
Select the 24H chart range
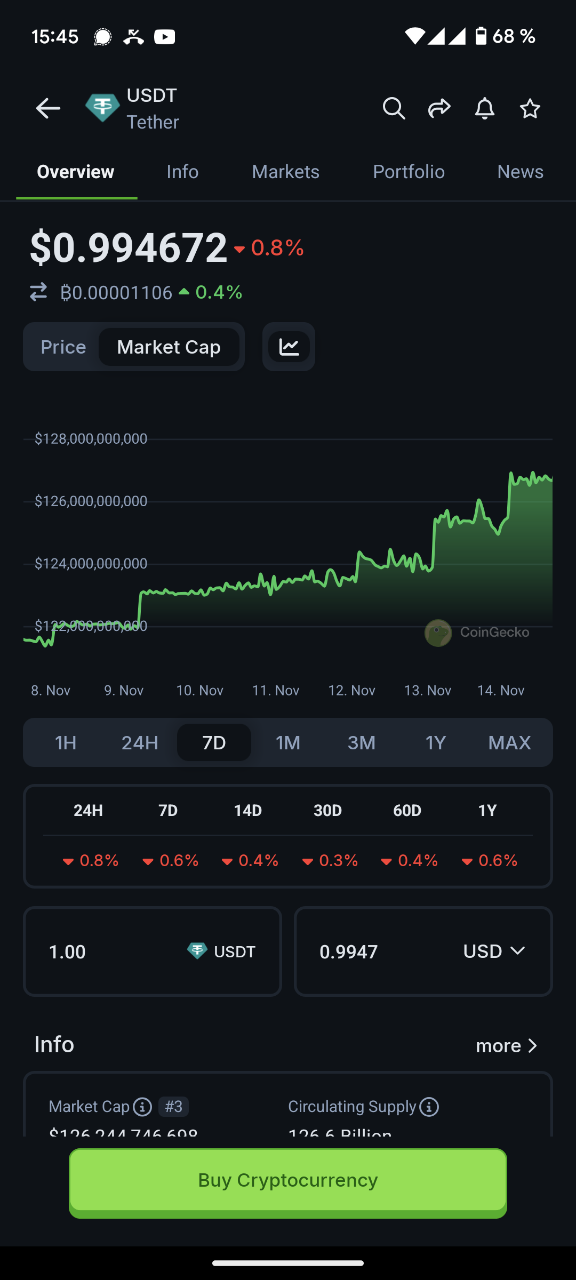(x=140, y=742)
